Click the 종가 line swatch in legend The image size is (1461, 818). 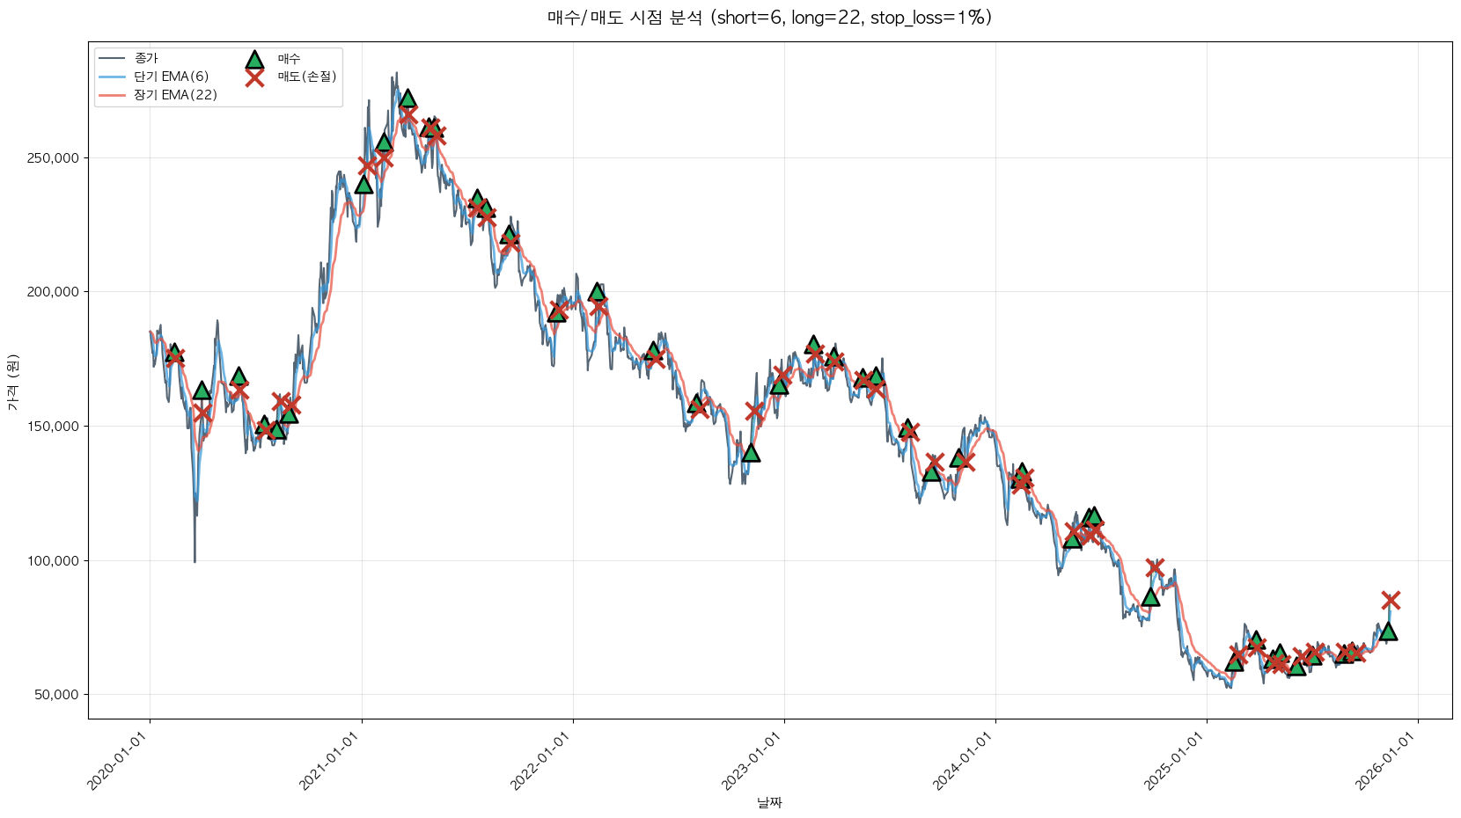(x=113, y=59)
